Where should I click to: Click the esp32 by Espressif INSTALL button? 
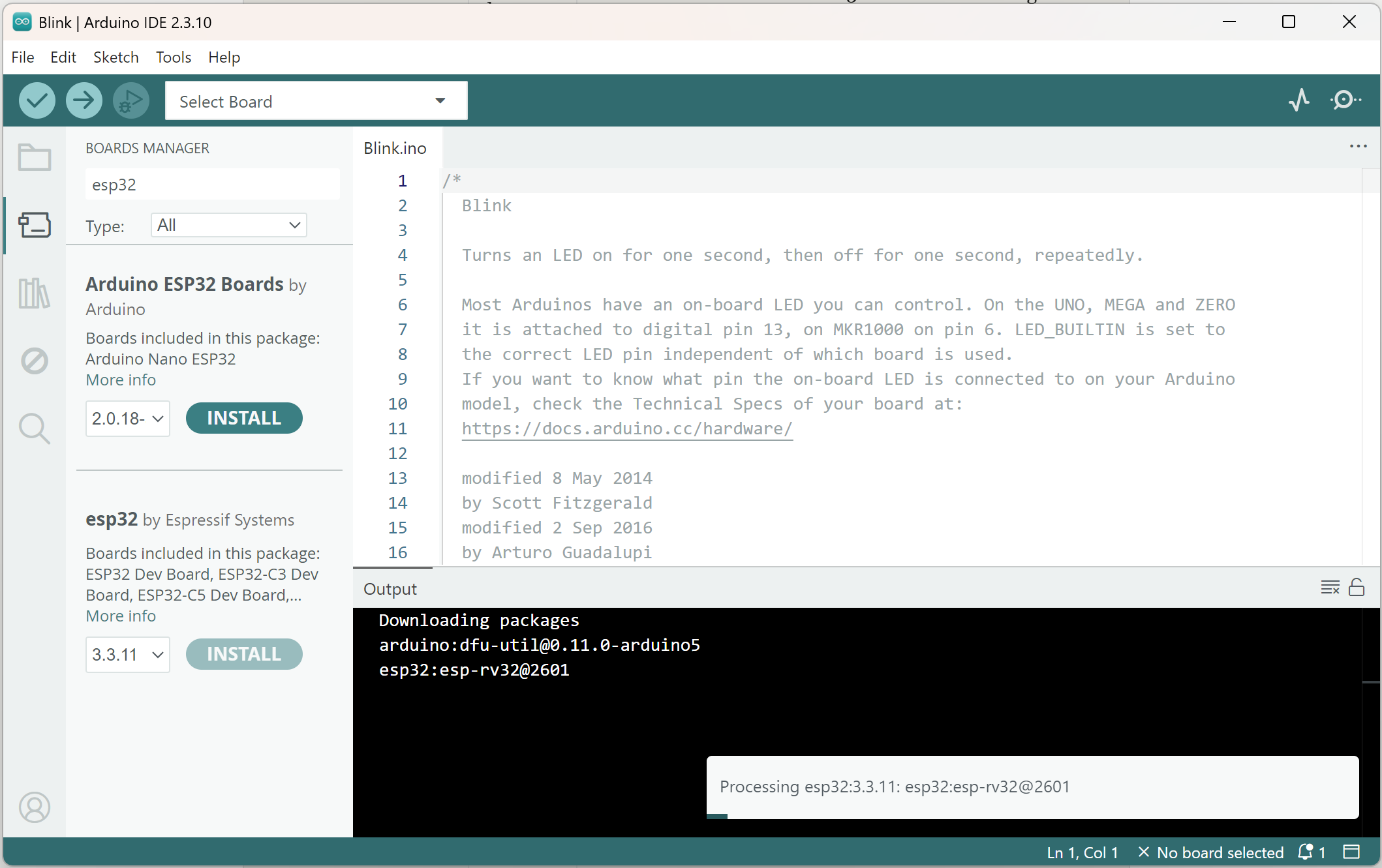(244, 654)
